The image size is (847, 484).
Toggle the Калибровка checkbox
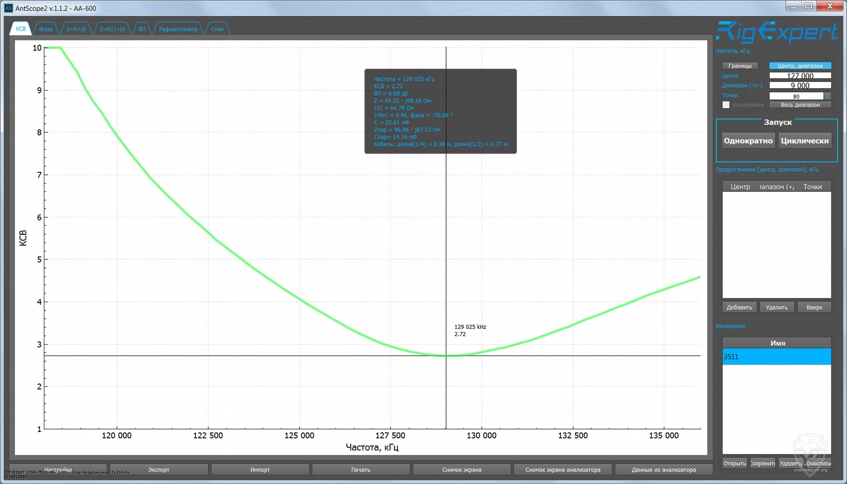tap(726, 105)
